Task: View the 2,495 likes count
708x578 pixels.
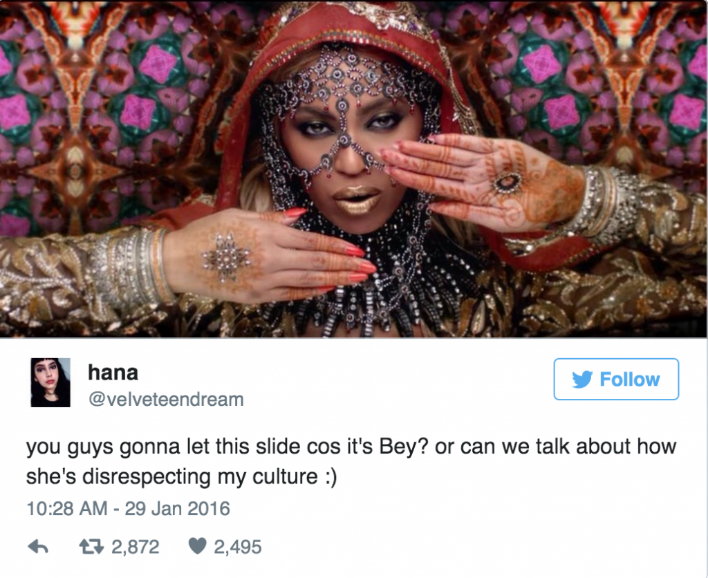Action: click(x=238, y=547)
